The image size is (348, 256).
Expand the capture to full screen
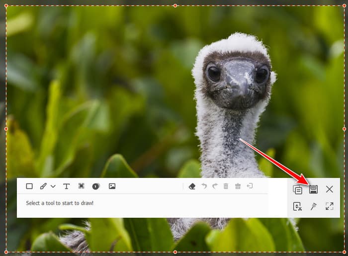pos(330,206)
